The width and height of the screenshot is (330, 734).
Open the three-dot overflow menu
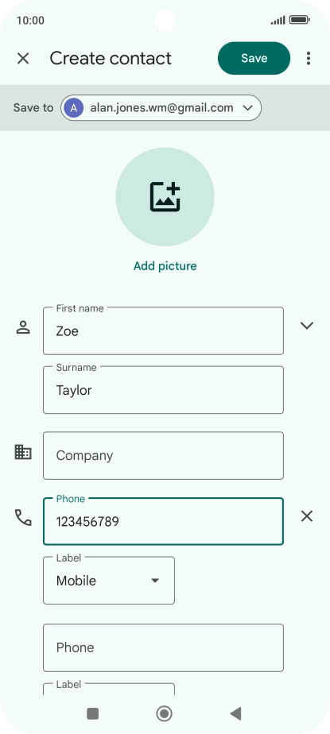[308, 59]
